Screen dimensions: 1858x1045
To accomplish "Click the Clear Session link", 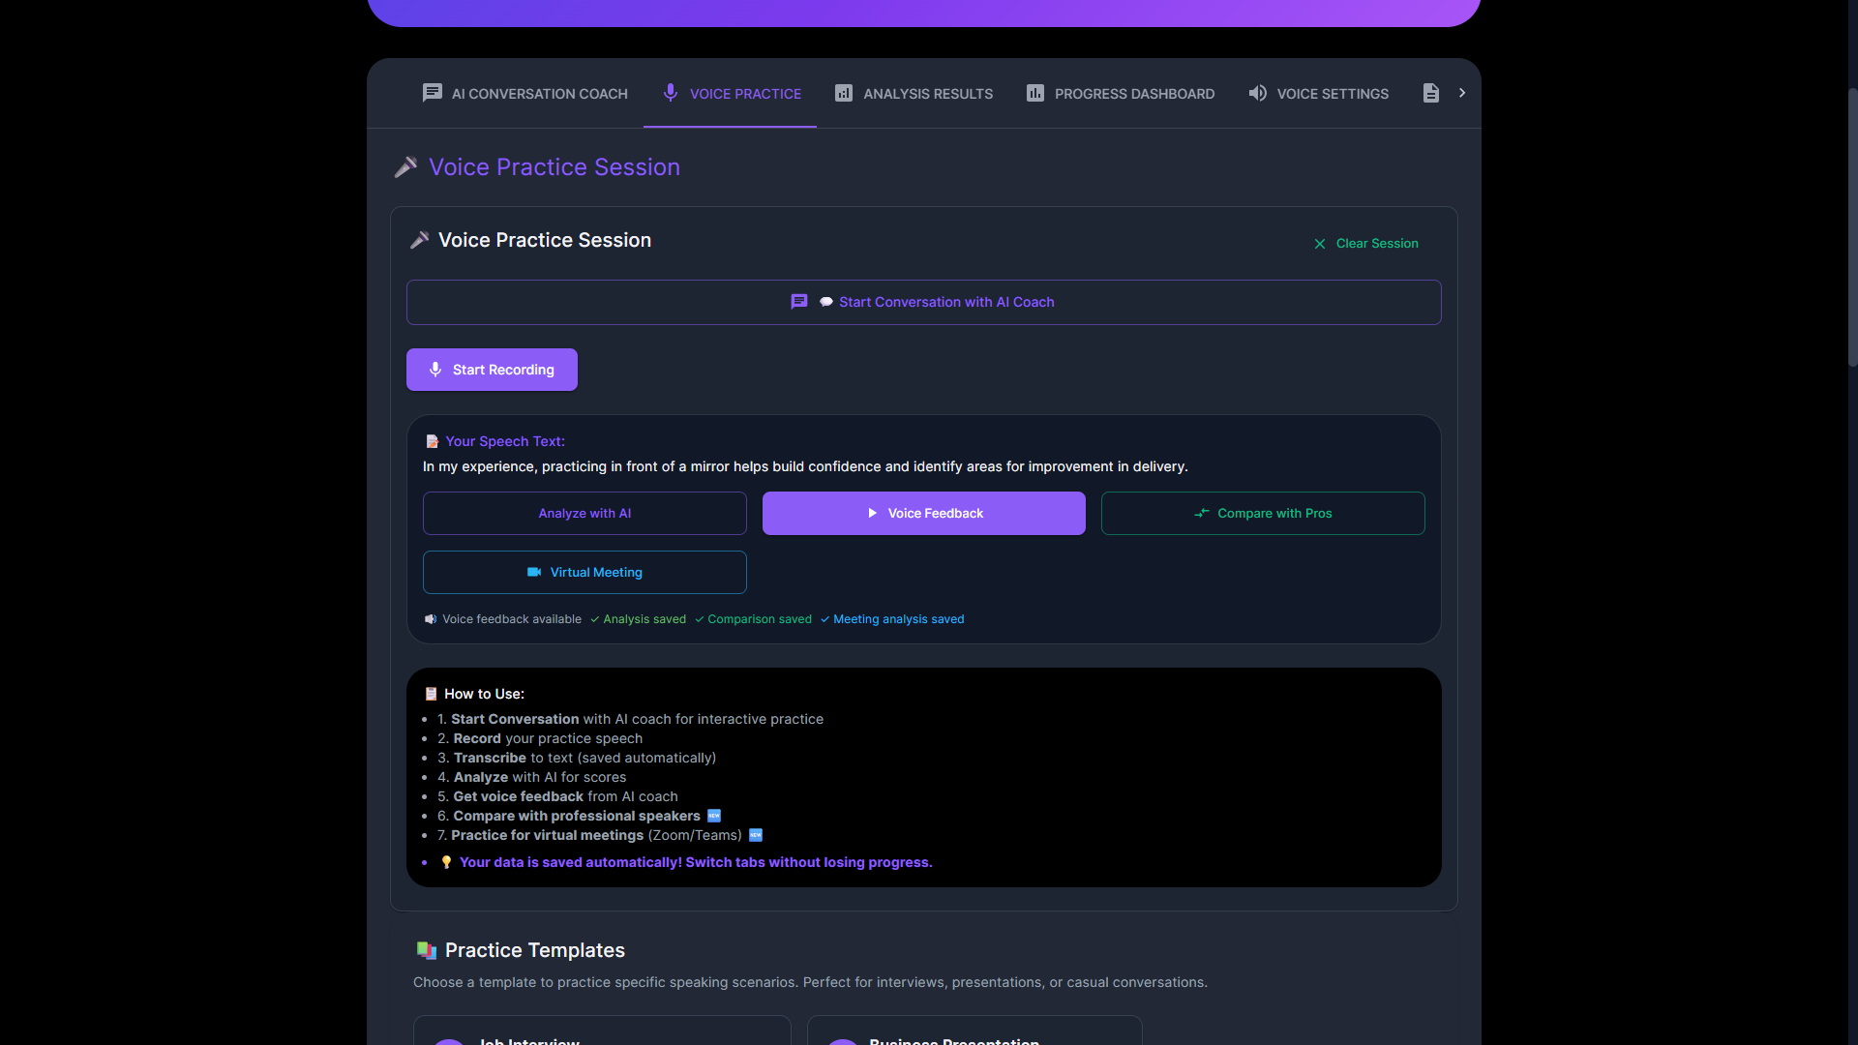I will click(1376, 244).
